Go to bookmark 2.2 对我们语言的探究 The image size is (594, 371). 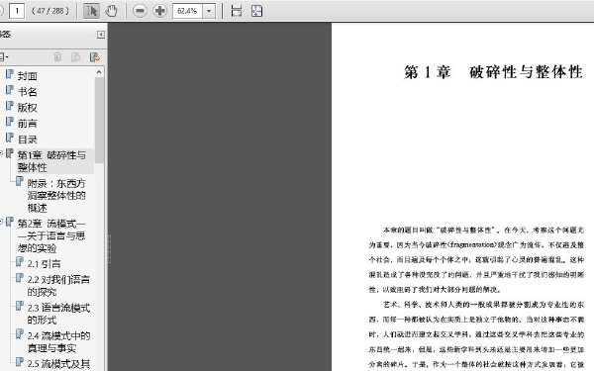[58, 286]
